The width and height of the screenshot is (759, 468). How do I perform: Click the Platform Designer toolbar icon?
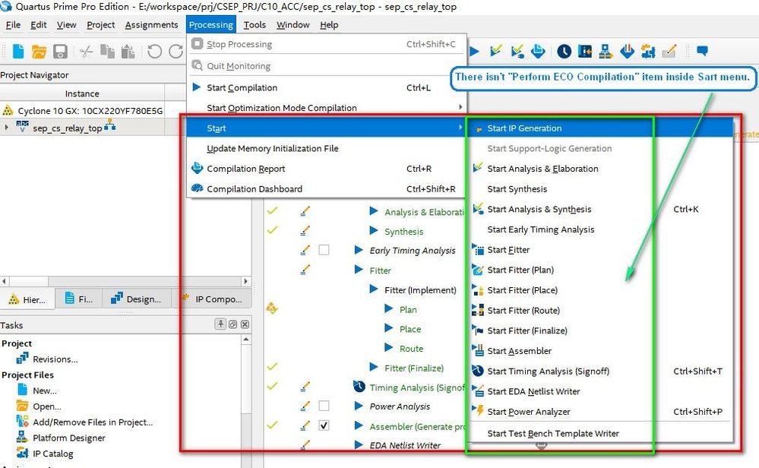[x=606, y=52]
